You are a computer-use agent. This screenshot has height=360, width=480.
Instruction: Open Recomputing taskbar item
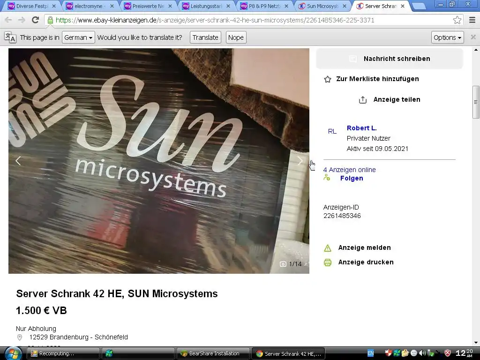click(63, 353)
